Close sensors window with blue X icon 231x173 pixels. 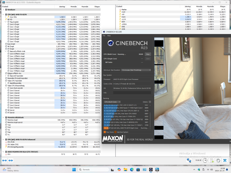pos(225,160)
